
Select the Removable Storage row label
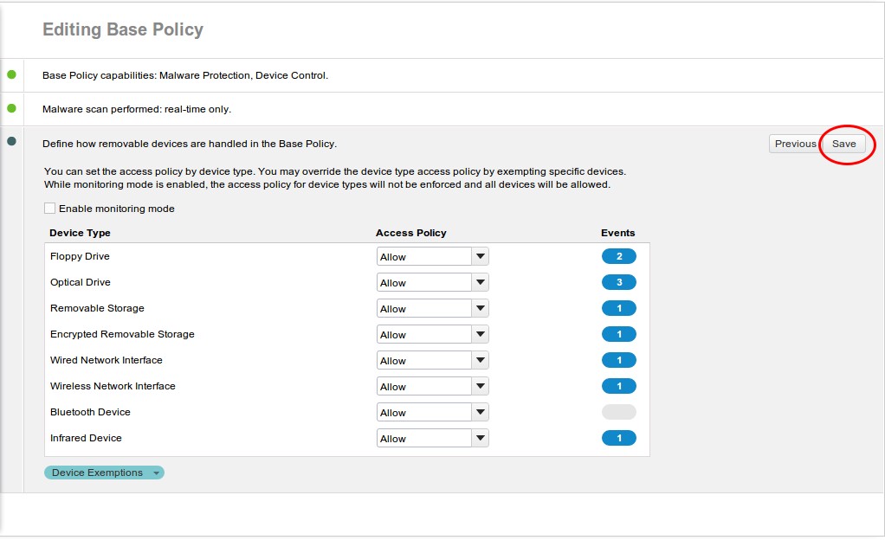97,308
